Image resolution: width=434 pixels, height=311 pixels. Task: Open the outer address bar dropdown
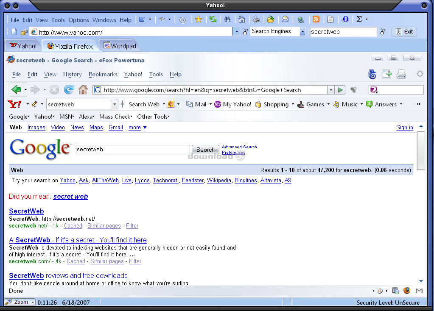237,32
